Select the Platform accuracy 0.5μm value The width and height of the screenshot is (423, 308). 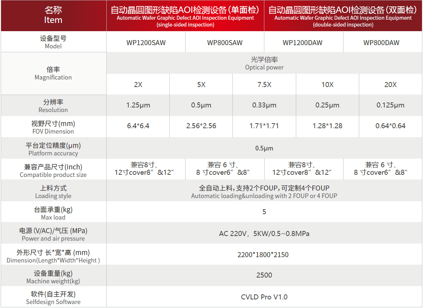tap(264, 148)
